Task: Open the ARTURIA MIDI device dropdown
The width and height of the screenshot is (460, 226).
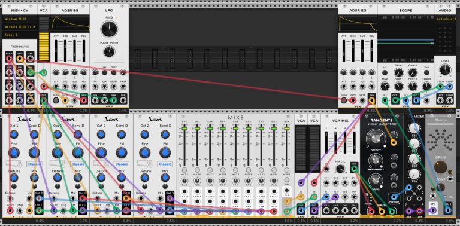Action: point(20,27)
